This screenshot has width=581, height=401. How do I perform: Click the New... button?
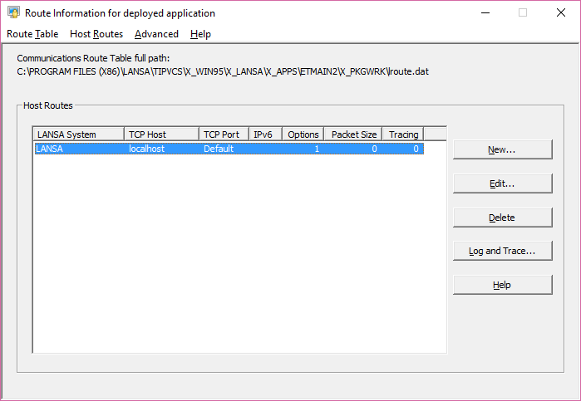[x=502, y=149]
